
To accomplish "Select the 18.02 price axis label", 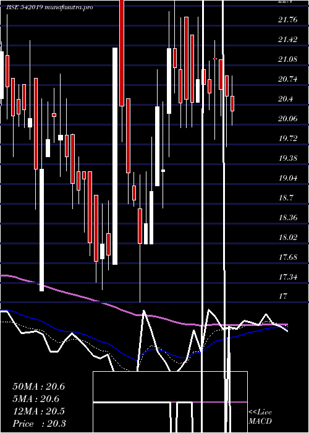I will (288, 238).
